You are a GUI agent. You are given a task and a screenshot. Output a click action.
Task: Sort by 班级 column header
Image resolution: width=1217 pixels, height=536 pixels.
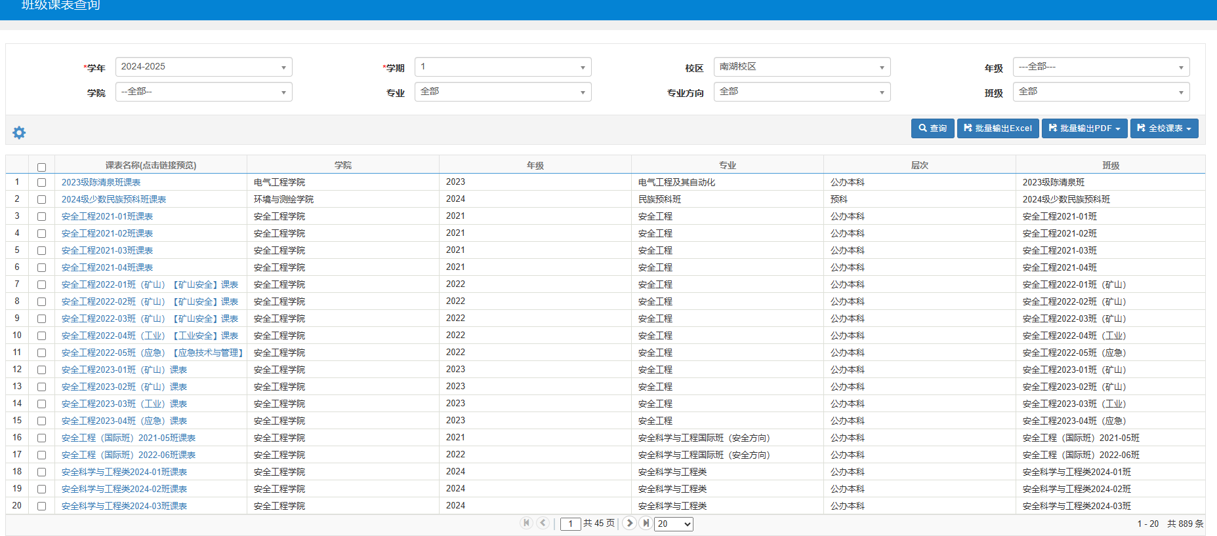[x=1111, y=165]
